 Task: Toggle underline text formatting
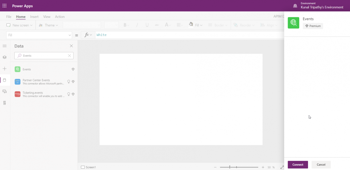(147, 25)
